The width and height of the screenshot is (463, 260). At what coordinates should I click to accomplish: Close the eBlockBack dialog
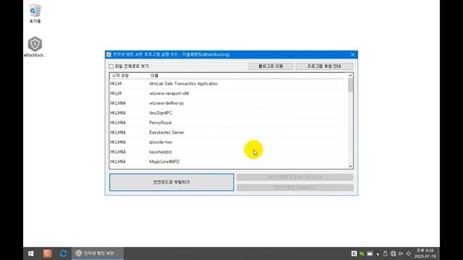352,55
